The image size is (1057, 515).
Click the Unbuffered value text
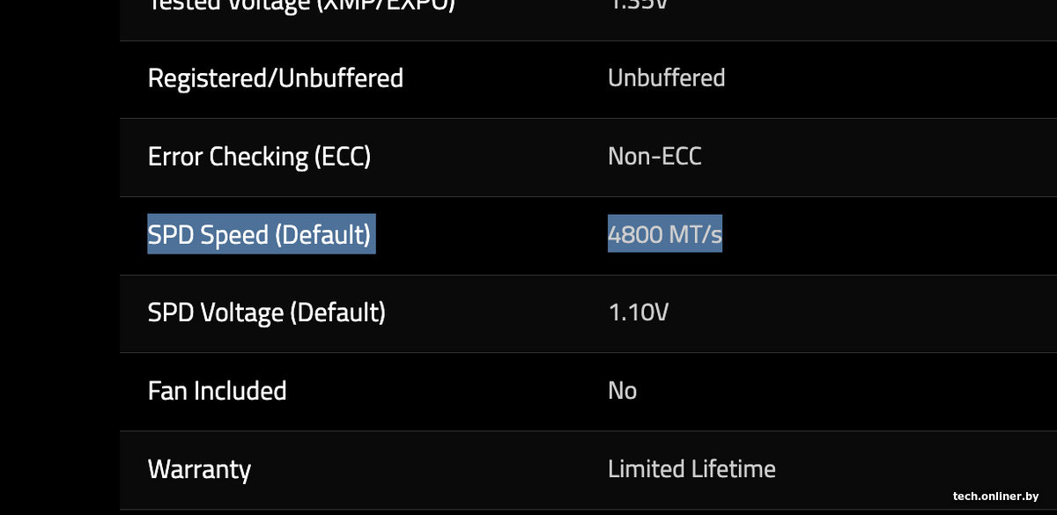(666, 78)
